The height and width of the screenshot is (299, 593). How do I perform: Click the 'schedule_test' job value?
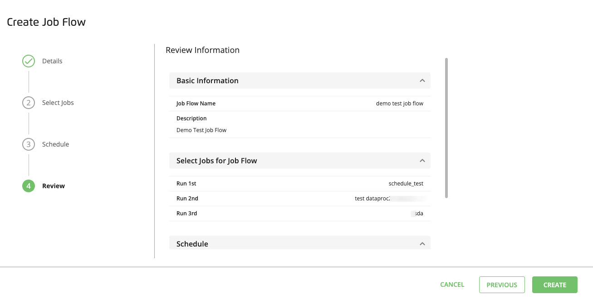pyautogui.click(x=406, y=184)
